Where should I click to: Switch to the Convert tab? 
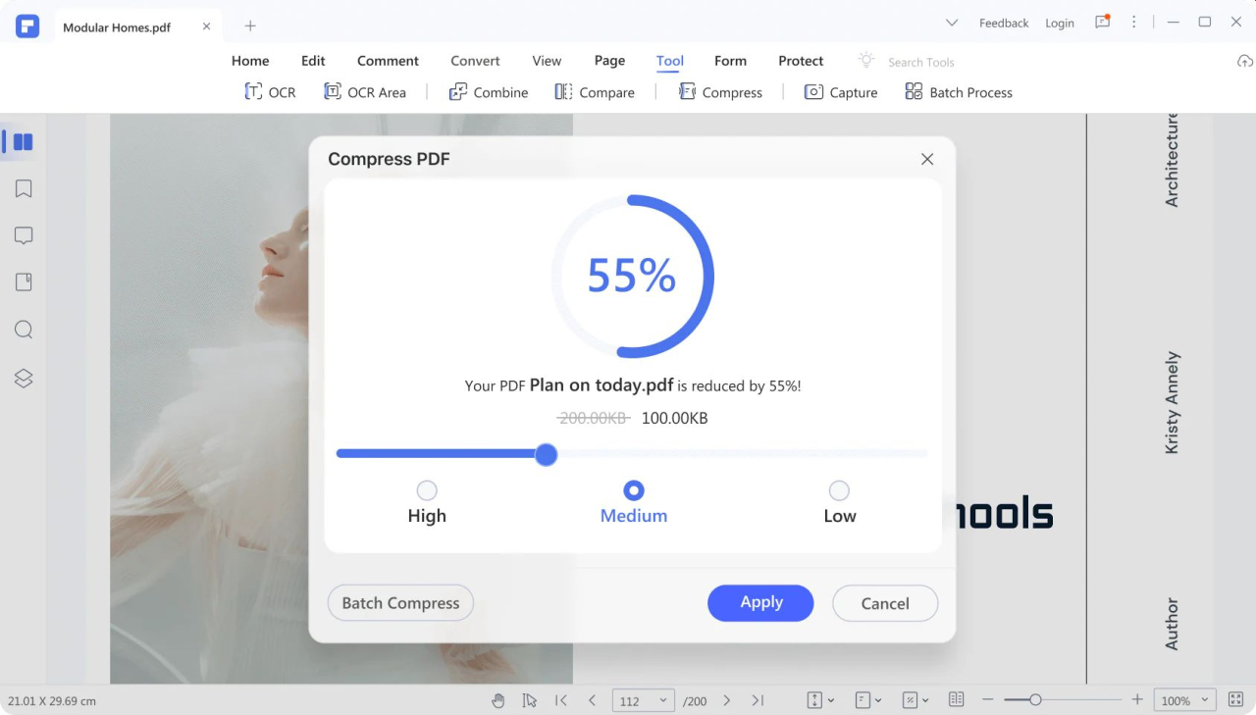coord(475,61)
